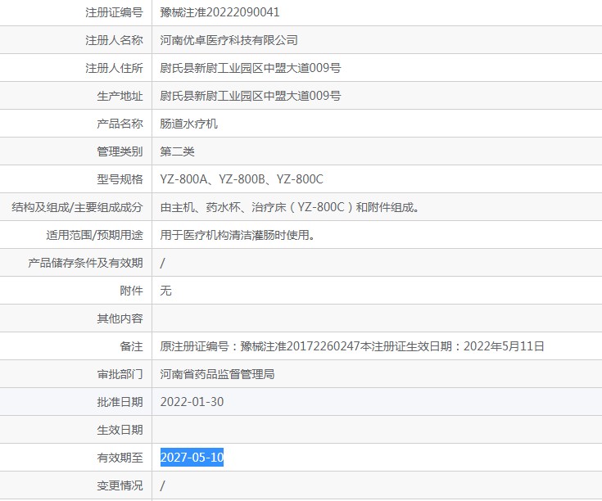Click the 备注 label

(131, 346)
